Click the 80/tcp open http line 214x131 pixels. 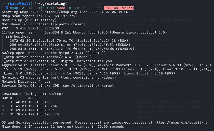[x=54, y=53]
